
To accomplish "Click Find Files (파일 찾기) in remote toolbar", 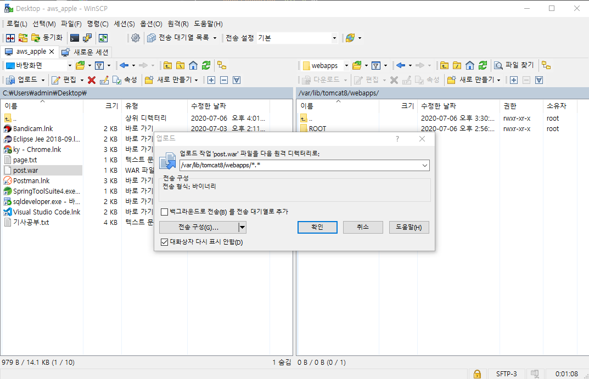I will point(514,66).
